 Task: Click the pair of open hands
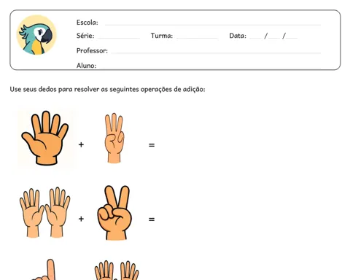[x=44, y=212]
